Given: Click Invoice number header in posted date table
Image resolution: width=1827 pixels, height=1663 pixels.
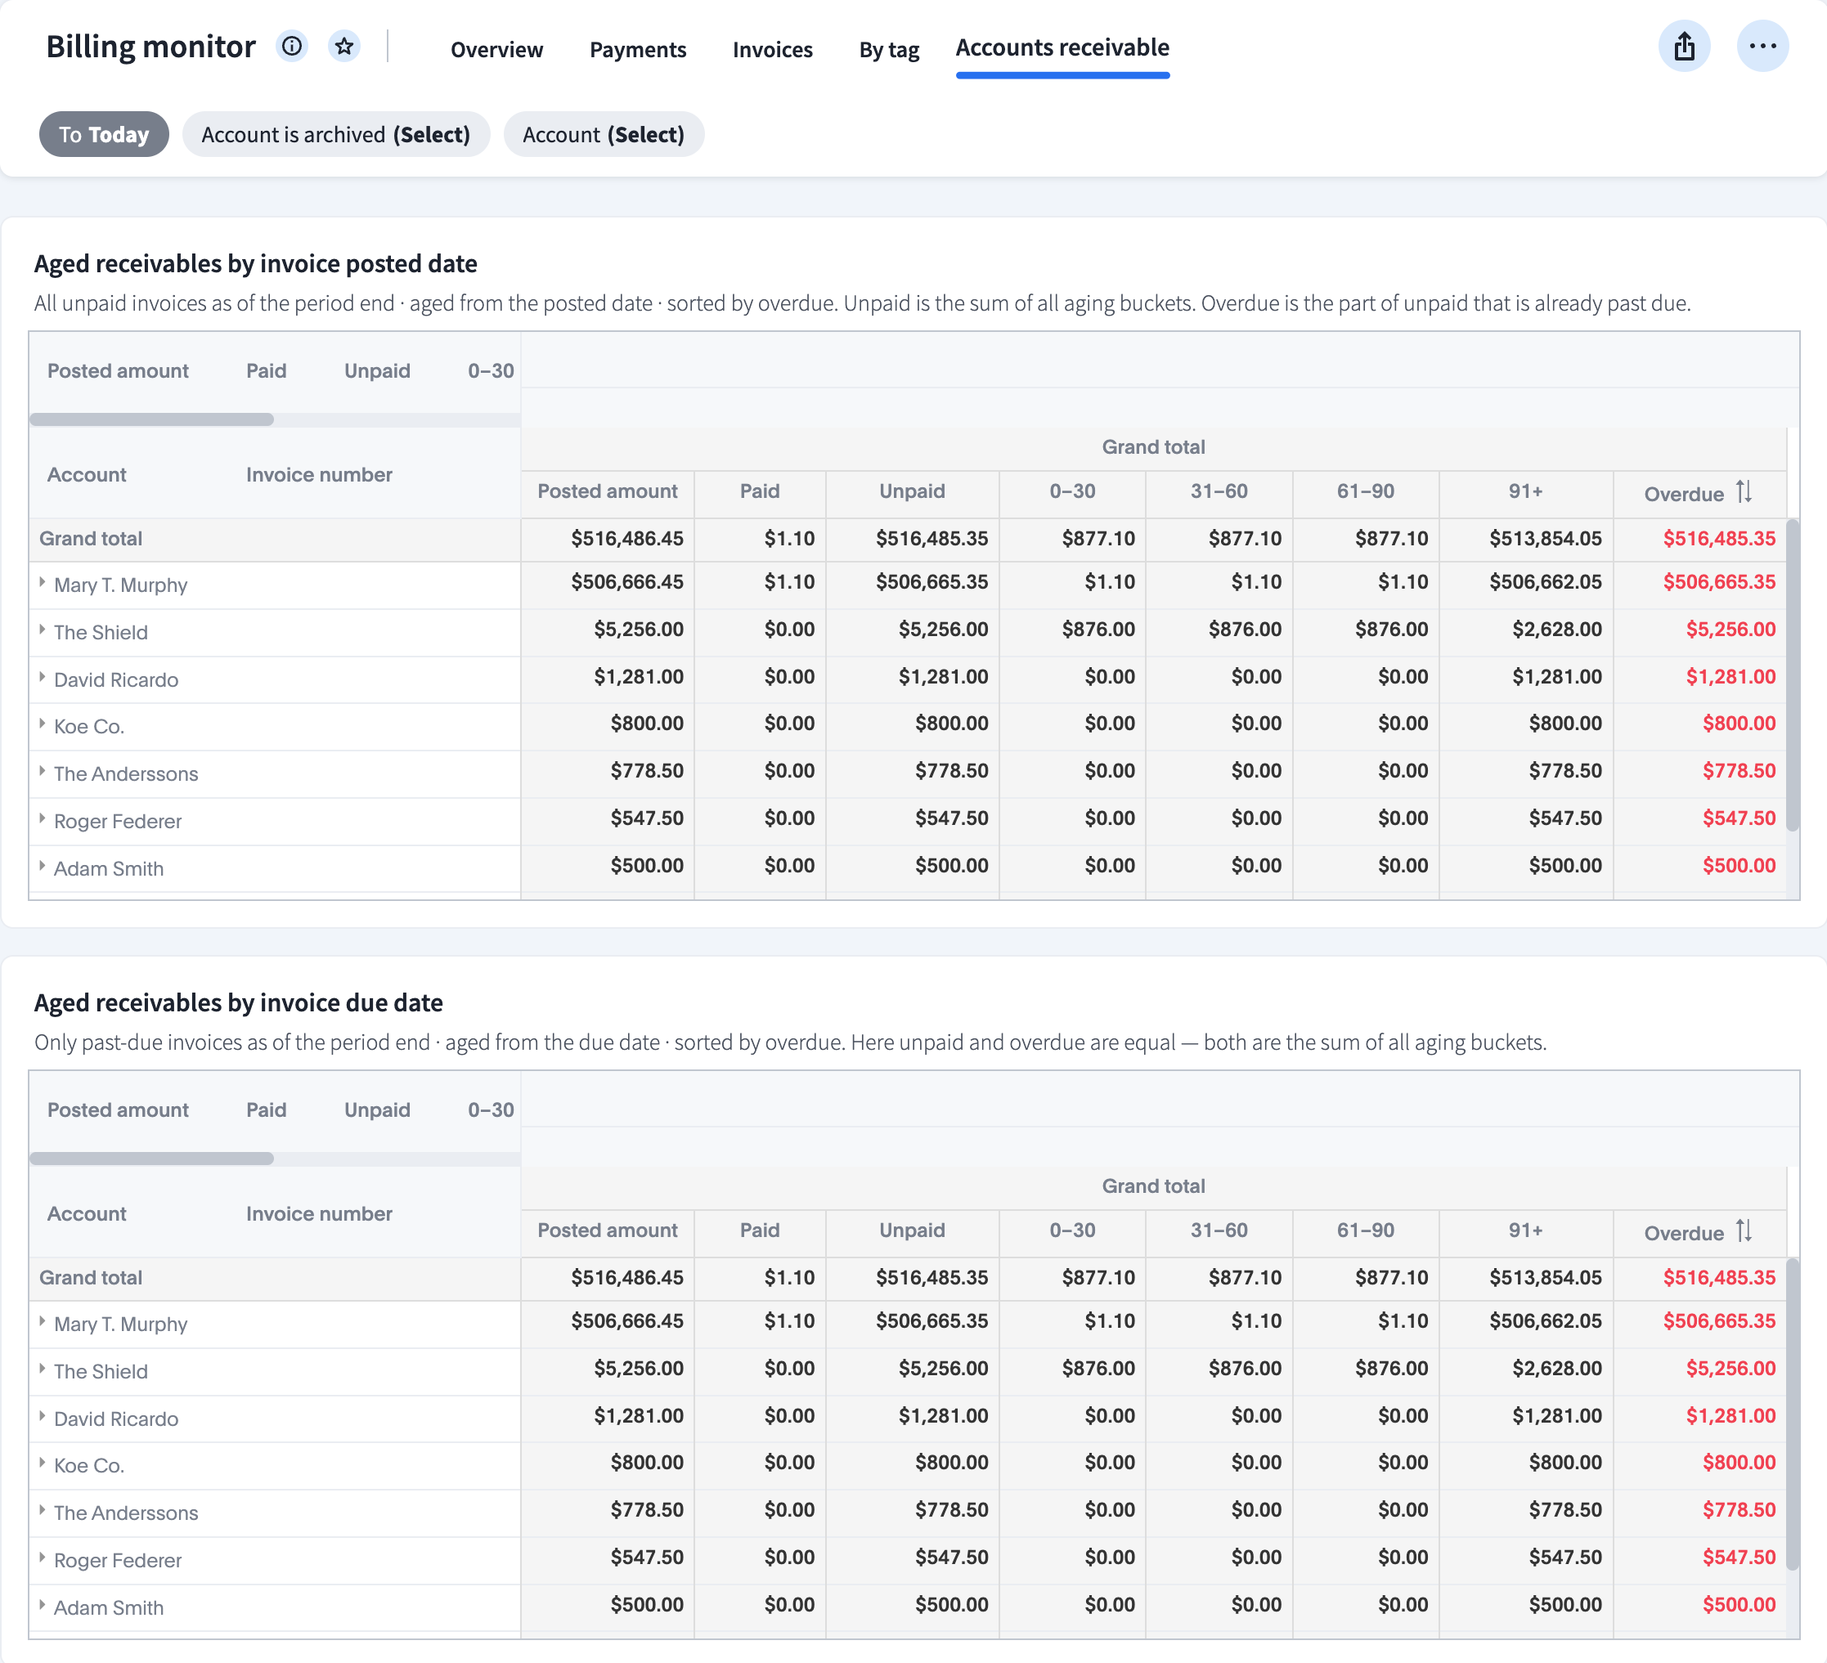Looking at the screenshot, I should click(319, 475).
